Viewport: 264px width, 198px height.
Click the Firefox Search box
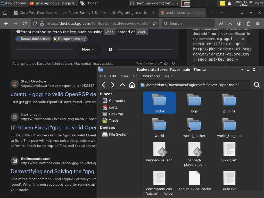coord(188,23)
